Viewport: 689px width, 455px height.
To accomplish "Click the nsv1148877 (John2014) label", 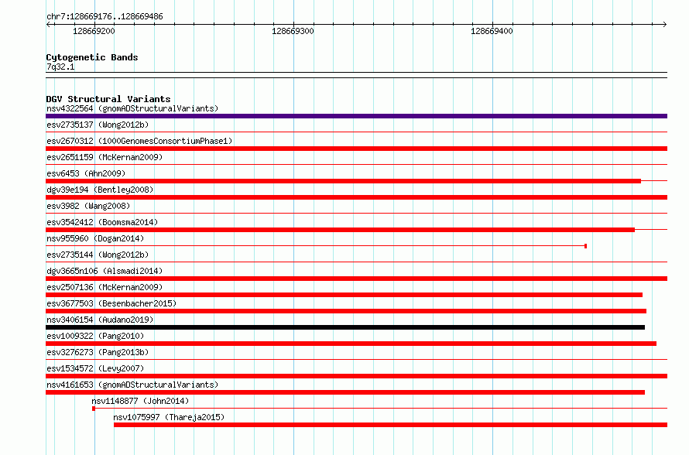I will click(140, 401).
